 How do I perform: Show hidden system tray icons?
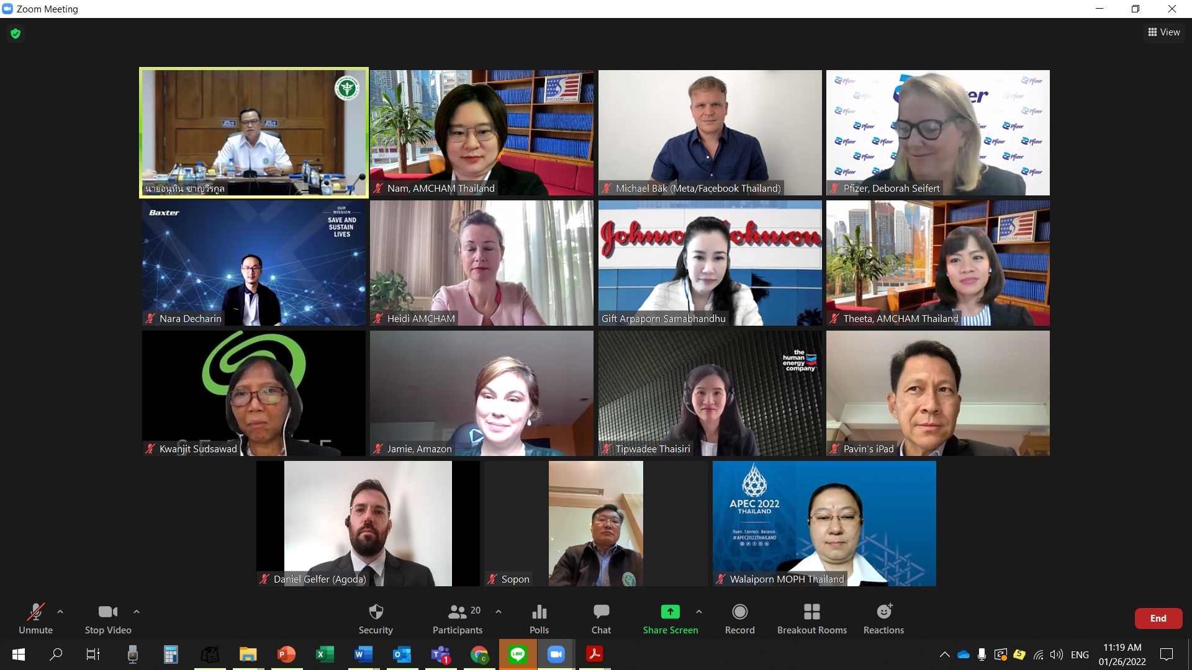click(x=945, y=654)
